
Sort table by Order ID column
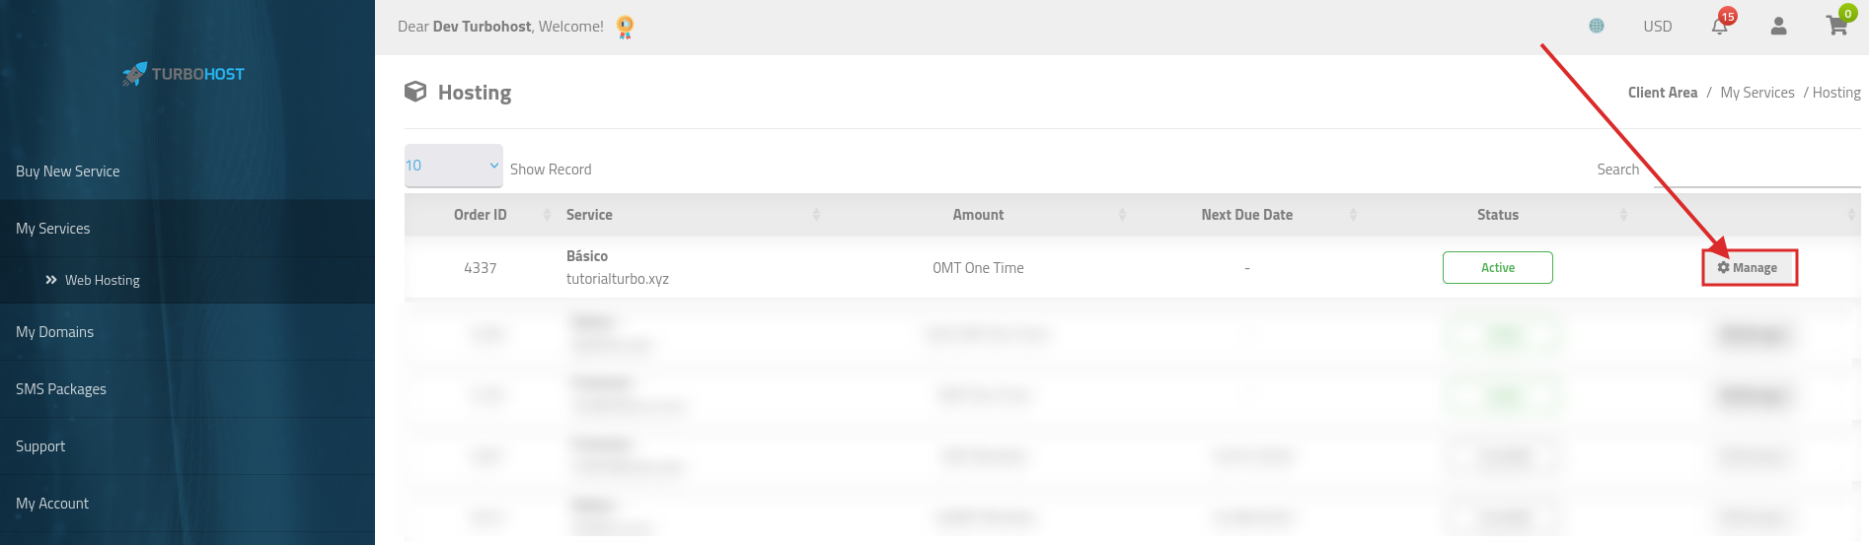coord(481,215)
